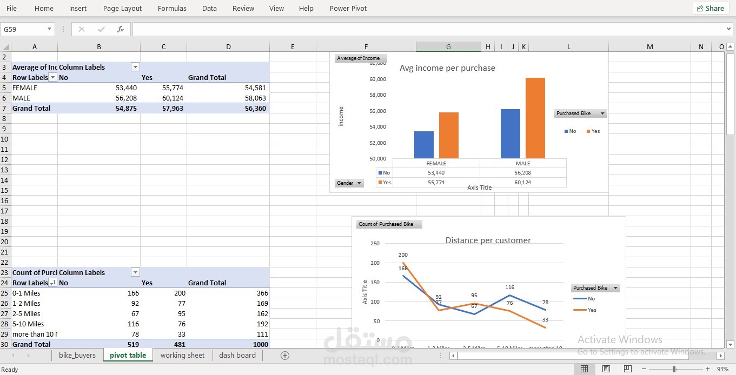
Task: Click the tallest orange MALE bar
Action: [x=535, y=118]
